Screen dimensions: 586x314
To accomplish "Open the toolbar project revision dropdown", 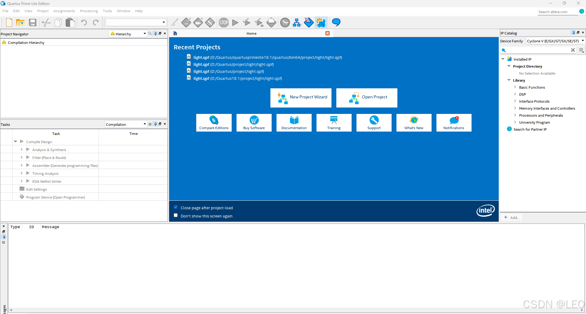I will (136, 22).
